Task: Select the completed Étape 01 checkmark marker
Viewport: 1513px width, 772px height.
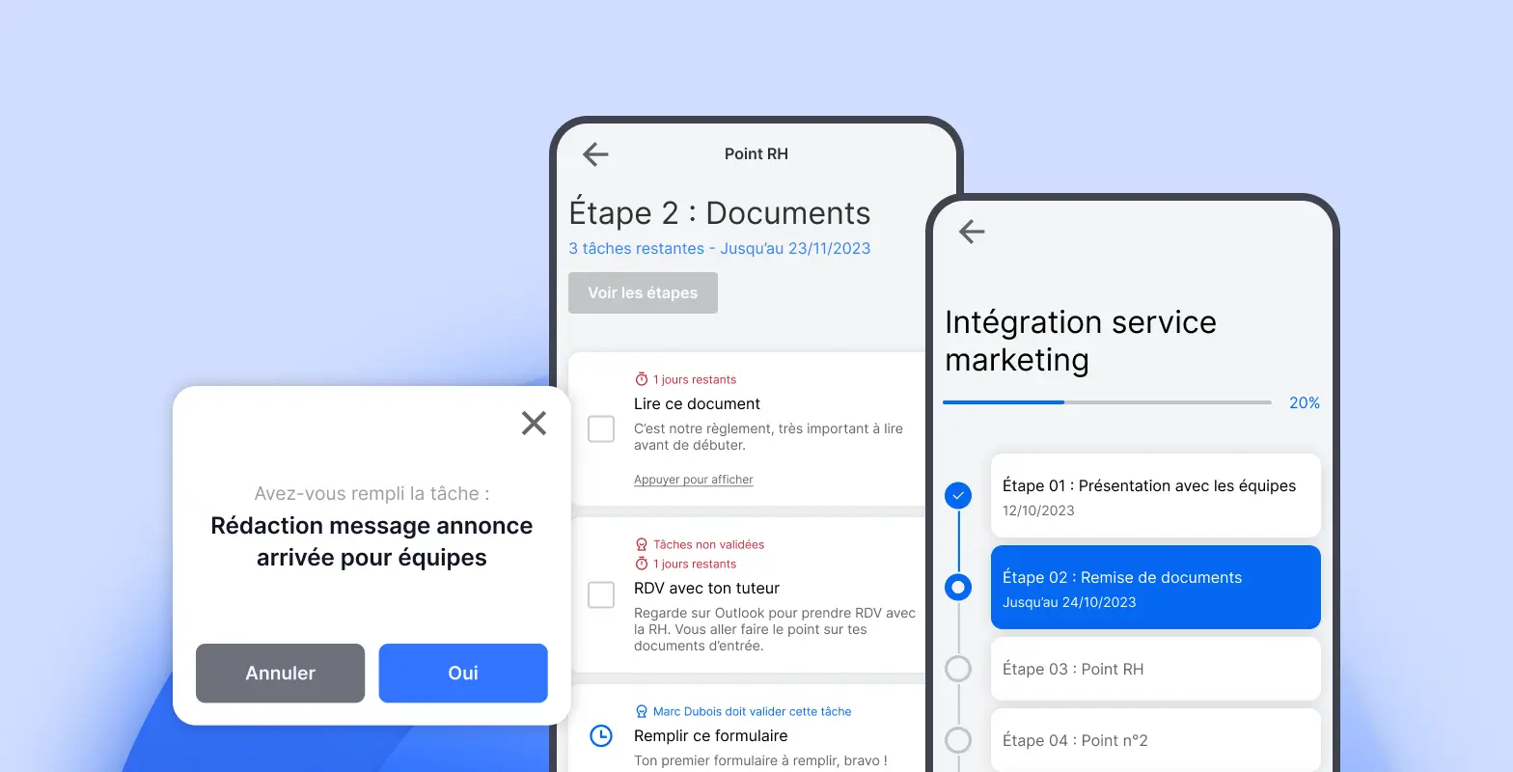Action: 958,496
